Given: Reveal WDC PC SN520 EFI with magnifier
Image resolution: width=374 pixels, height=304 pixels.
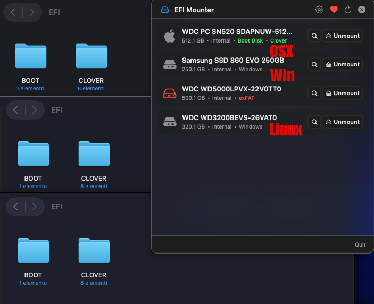Looking at the screenshot, I should (314, 36).
